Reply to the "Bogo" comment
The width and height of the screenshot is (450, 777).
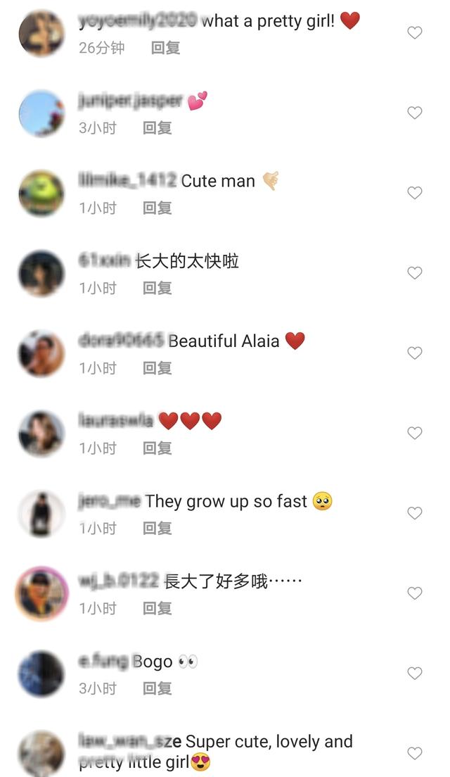coord(157,688)
